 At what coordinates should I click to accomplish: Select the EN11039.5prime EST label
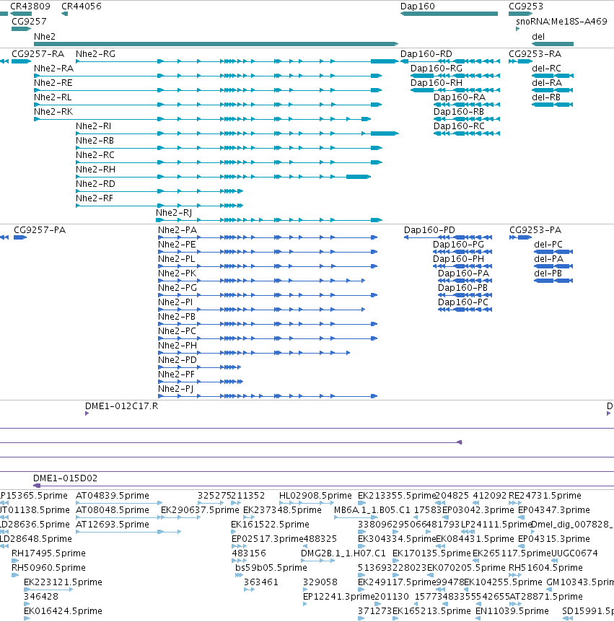pyautogui.click(x=512, y=611)
